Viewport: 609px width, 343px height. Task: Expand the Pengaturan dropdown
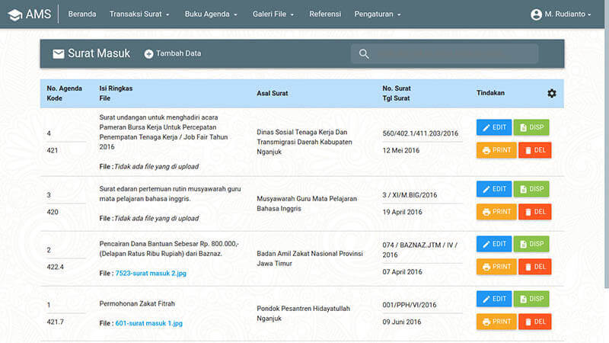378,14
